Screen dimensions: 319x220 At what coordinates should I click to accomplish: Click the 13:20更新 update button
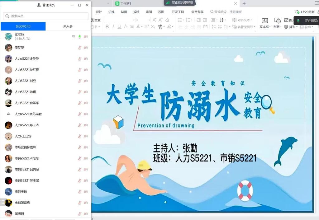point(305,12)
